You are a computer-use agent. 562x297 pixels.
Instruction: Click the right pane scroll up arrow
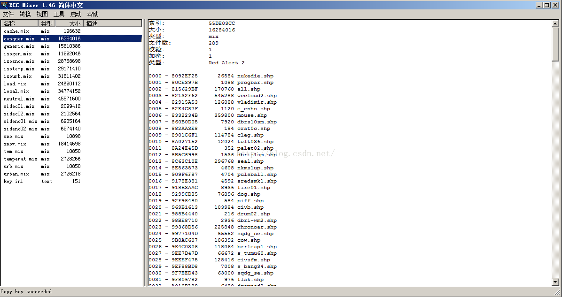click(555, 23)
